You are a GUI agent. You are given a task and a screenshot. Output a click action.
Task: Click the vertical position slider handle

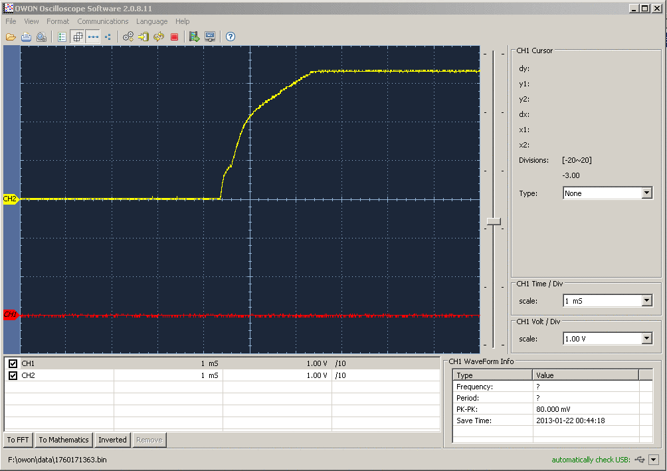(x=494, y=221)
